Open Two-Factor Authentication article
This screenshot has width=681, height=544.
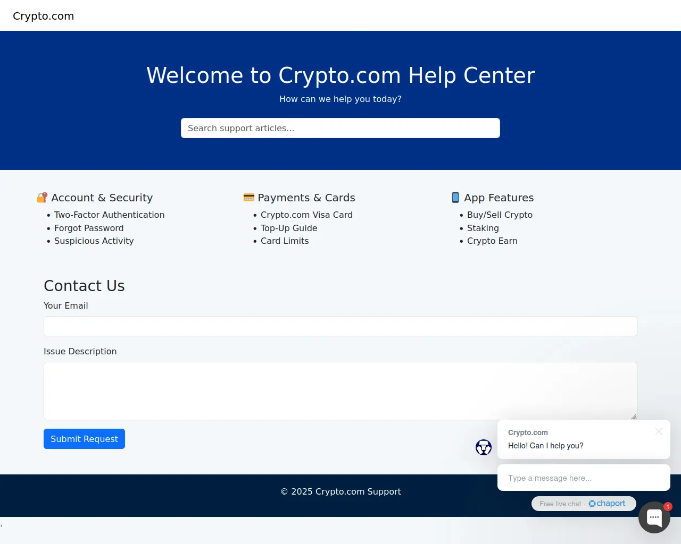coord(109,215)
